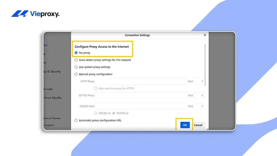Enable Manual proxy configuration

[x=76, y=74]
